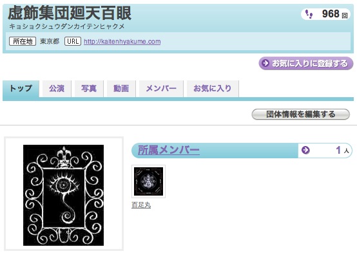
Task: Click arrow icon on favorite registration button
Action: 265,63
